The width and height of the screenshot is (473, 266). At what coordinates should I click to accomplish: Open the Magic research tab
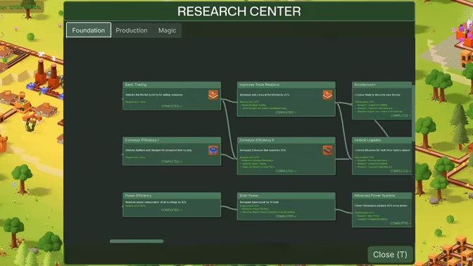(x=167, y=30)
